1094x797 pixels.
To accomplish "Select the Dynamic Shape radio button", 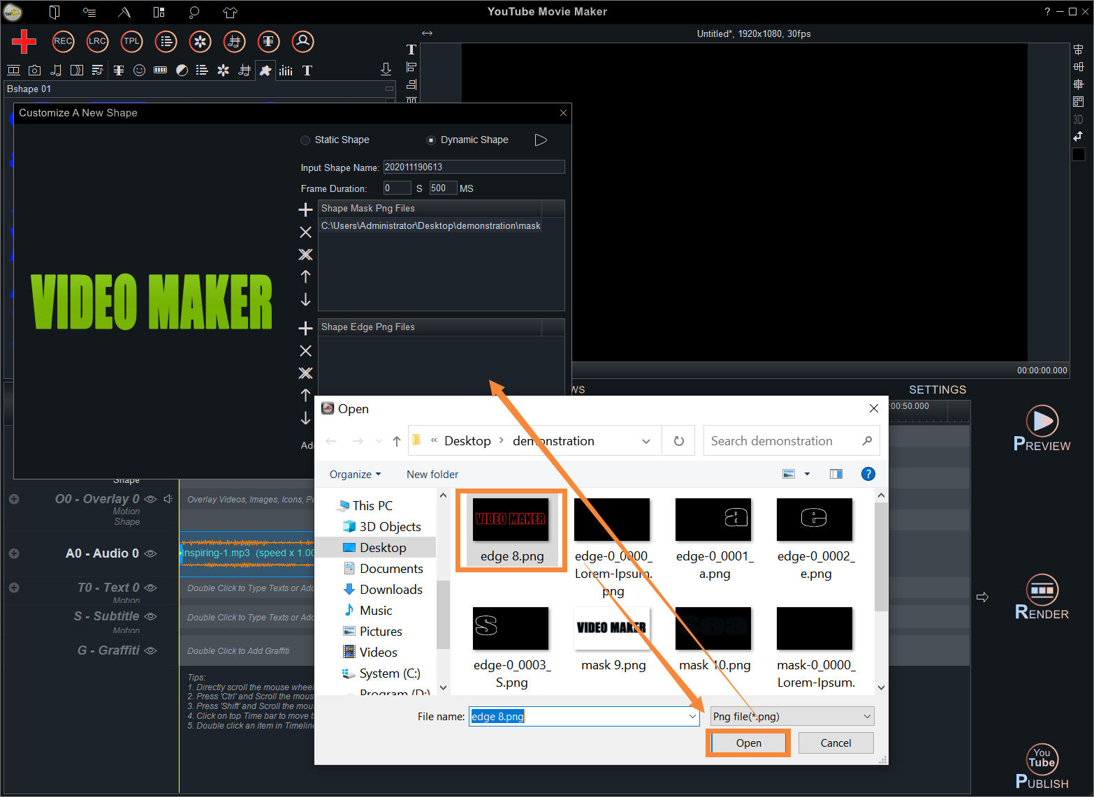I will [x=431, y=140].
